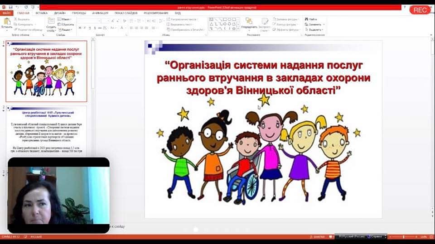
Task: Open the ВИД ribbon tab
Action: tap(178, 13)
